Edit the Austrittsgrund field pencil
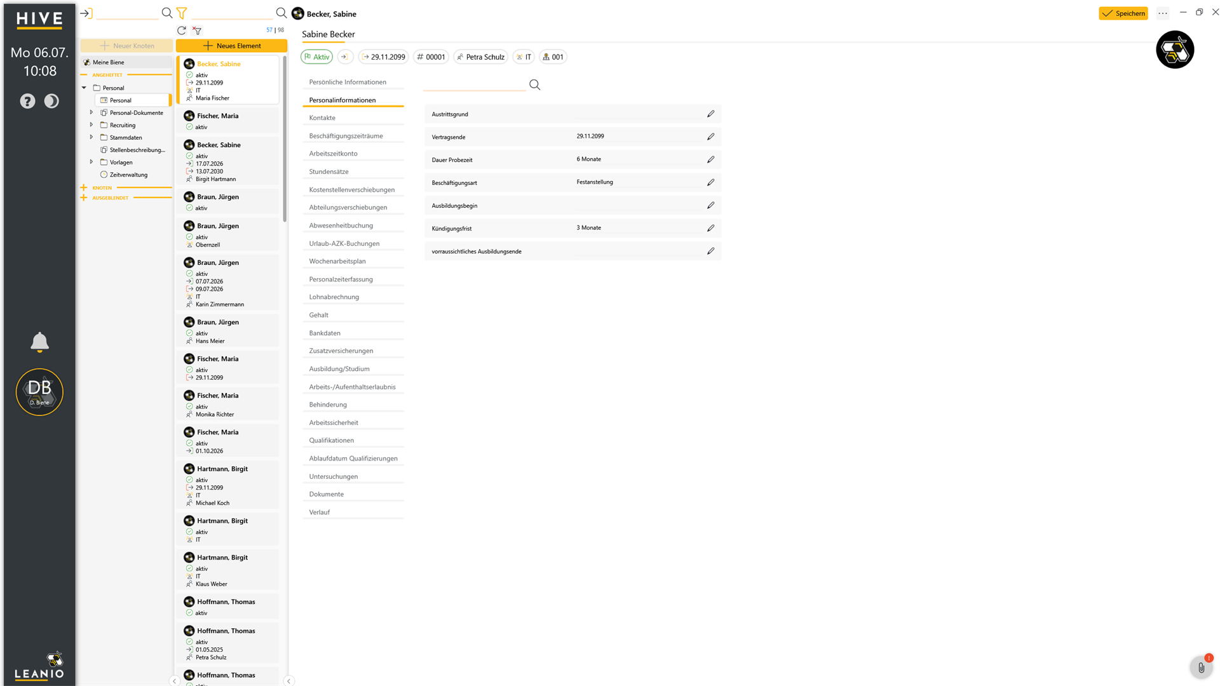The image size is (1220, 686). [710, 114]
